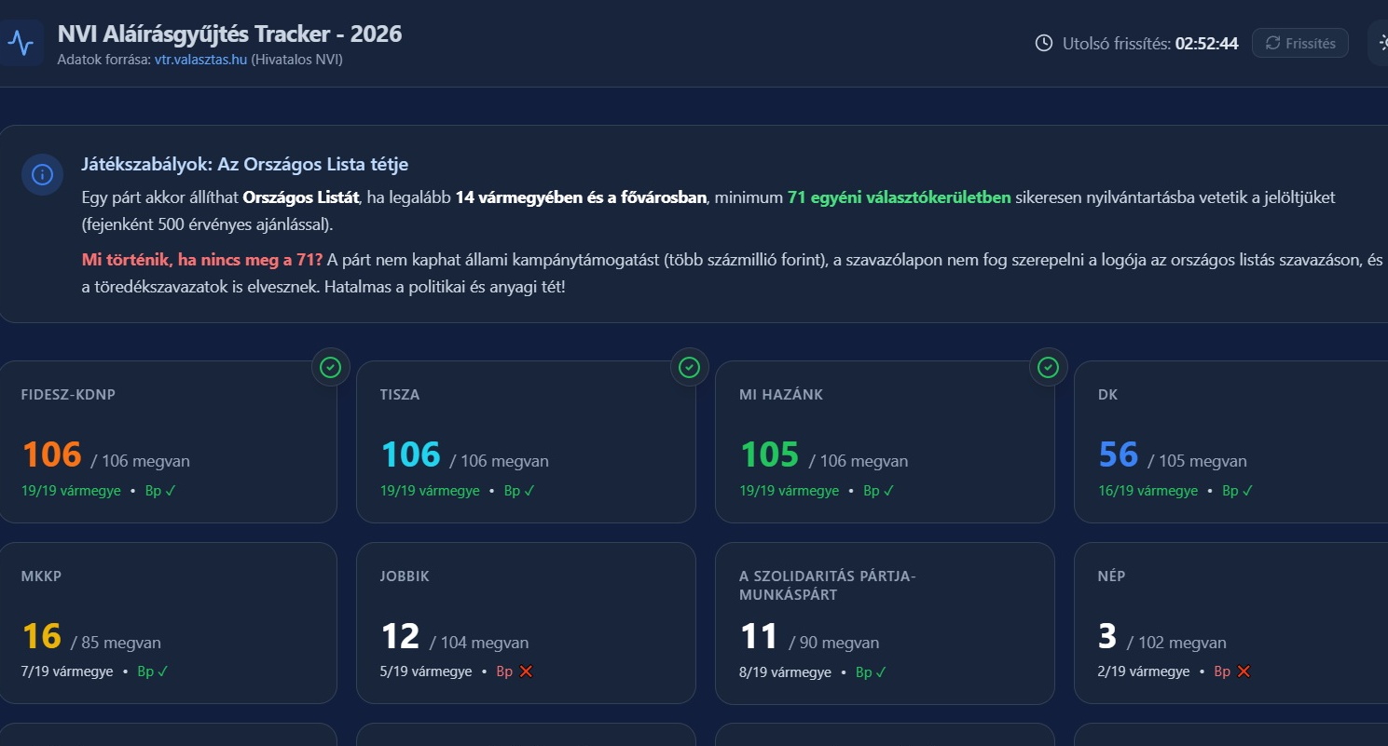Click the red X on the JOBBIK card

tap(526, 671)
